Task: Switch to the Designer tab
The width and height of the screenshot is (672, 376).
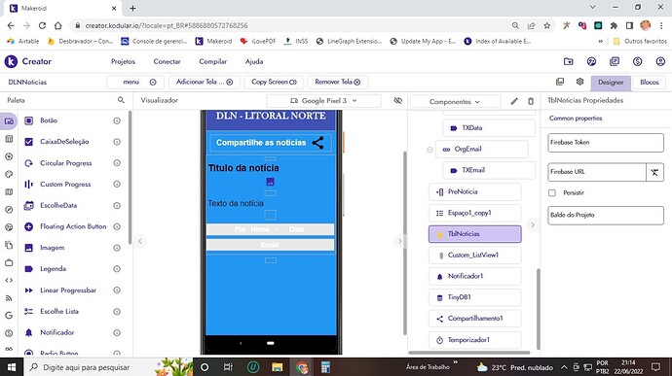Action: point(611,83)
